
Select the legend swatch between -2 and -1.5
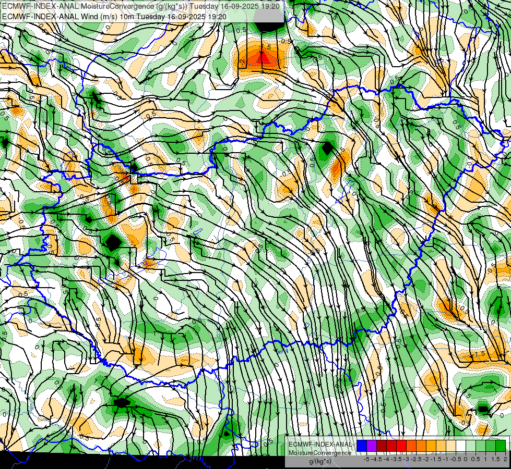tap(431, 446)
